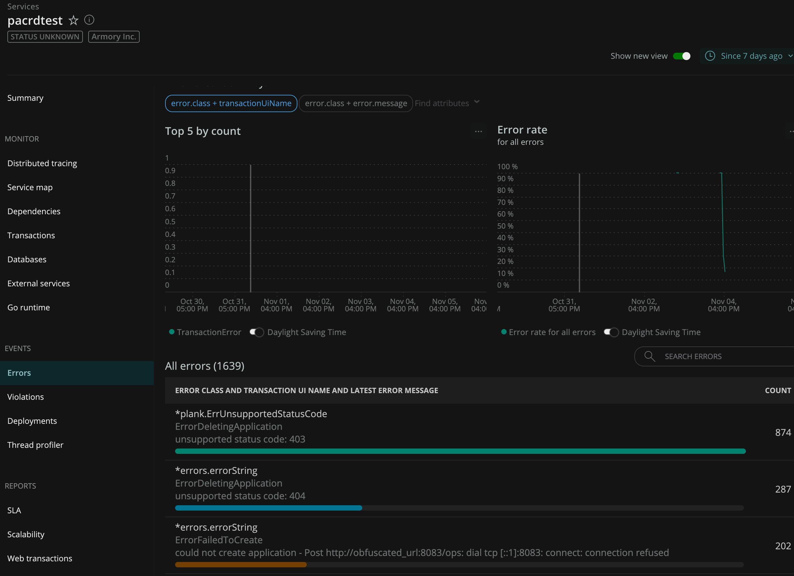
Task: Select error.class + transactionUiName grouping
Action: pos(231,103)
